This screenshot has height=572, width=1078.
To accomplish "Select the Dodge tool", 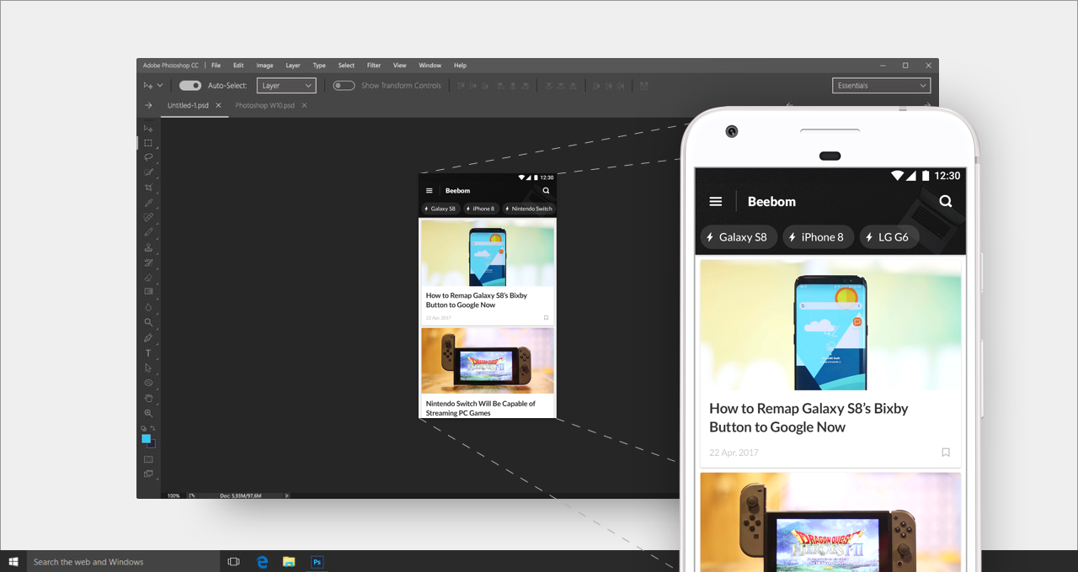I will (148, 322).
